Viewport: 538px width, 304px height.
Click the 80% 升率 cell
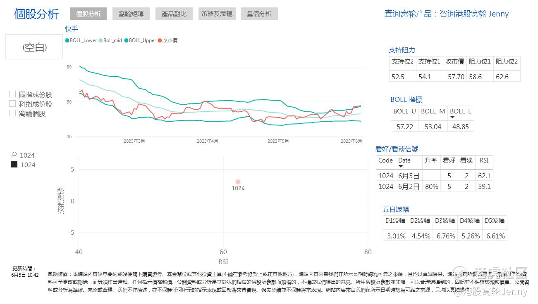point(431,186)
